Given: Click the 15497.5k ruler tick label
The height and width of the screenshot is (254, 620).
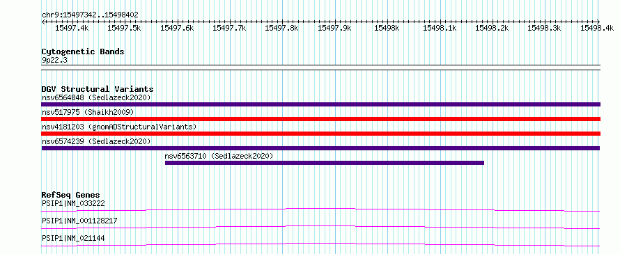Looking at the screenshot, I should coord(124,28).
